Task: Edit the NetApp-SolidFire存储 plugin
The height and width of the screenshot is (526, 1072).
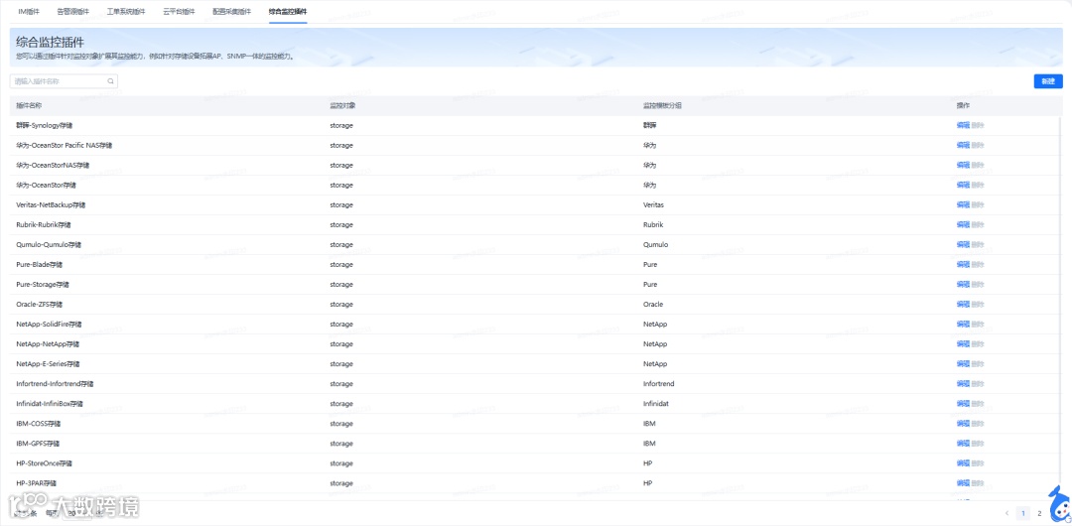Action: coord(963,325)
